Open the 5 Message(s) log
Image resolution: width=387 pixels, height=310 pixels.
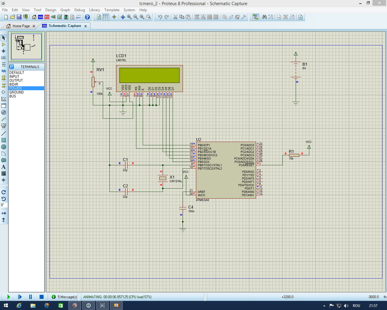coord(64,297)
